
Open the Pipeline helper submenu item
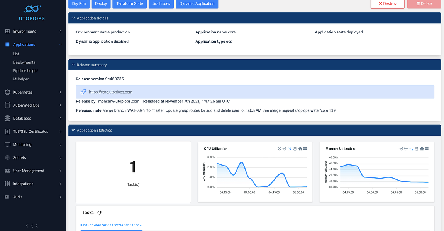pyautogui.click(x=25, y=70)
